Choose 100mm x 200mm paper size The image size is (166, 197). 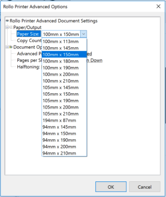click(64, 74)
